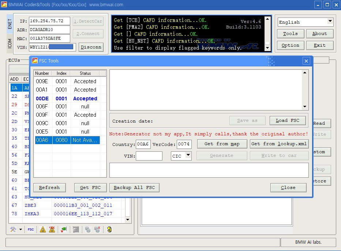The width and height of the screenshot is (341, 251).
Task: Click the Option button
Action: pos(291,45)
